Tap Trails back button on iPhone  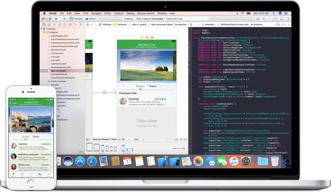pyautogui.click(x=13, y=103)
